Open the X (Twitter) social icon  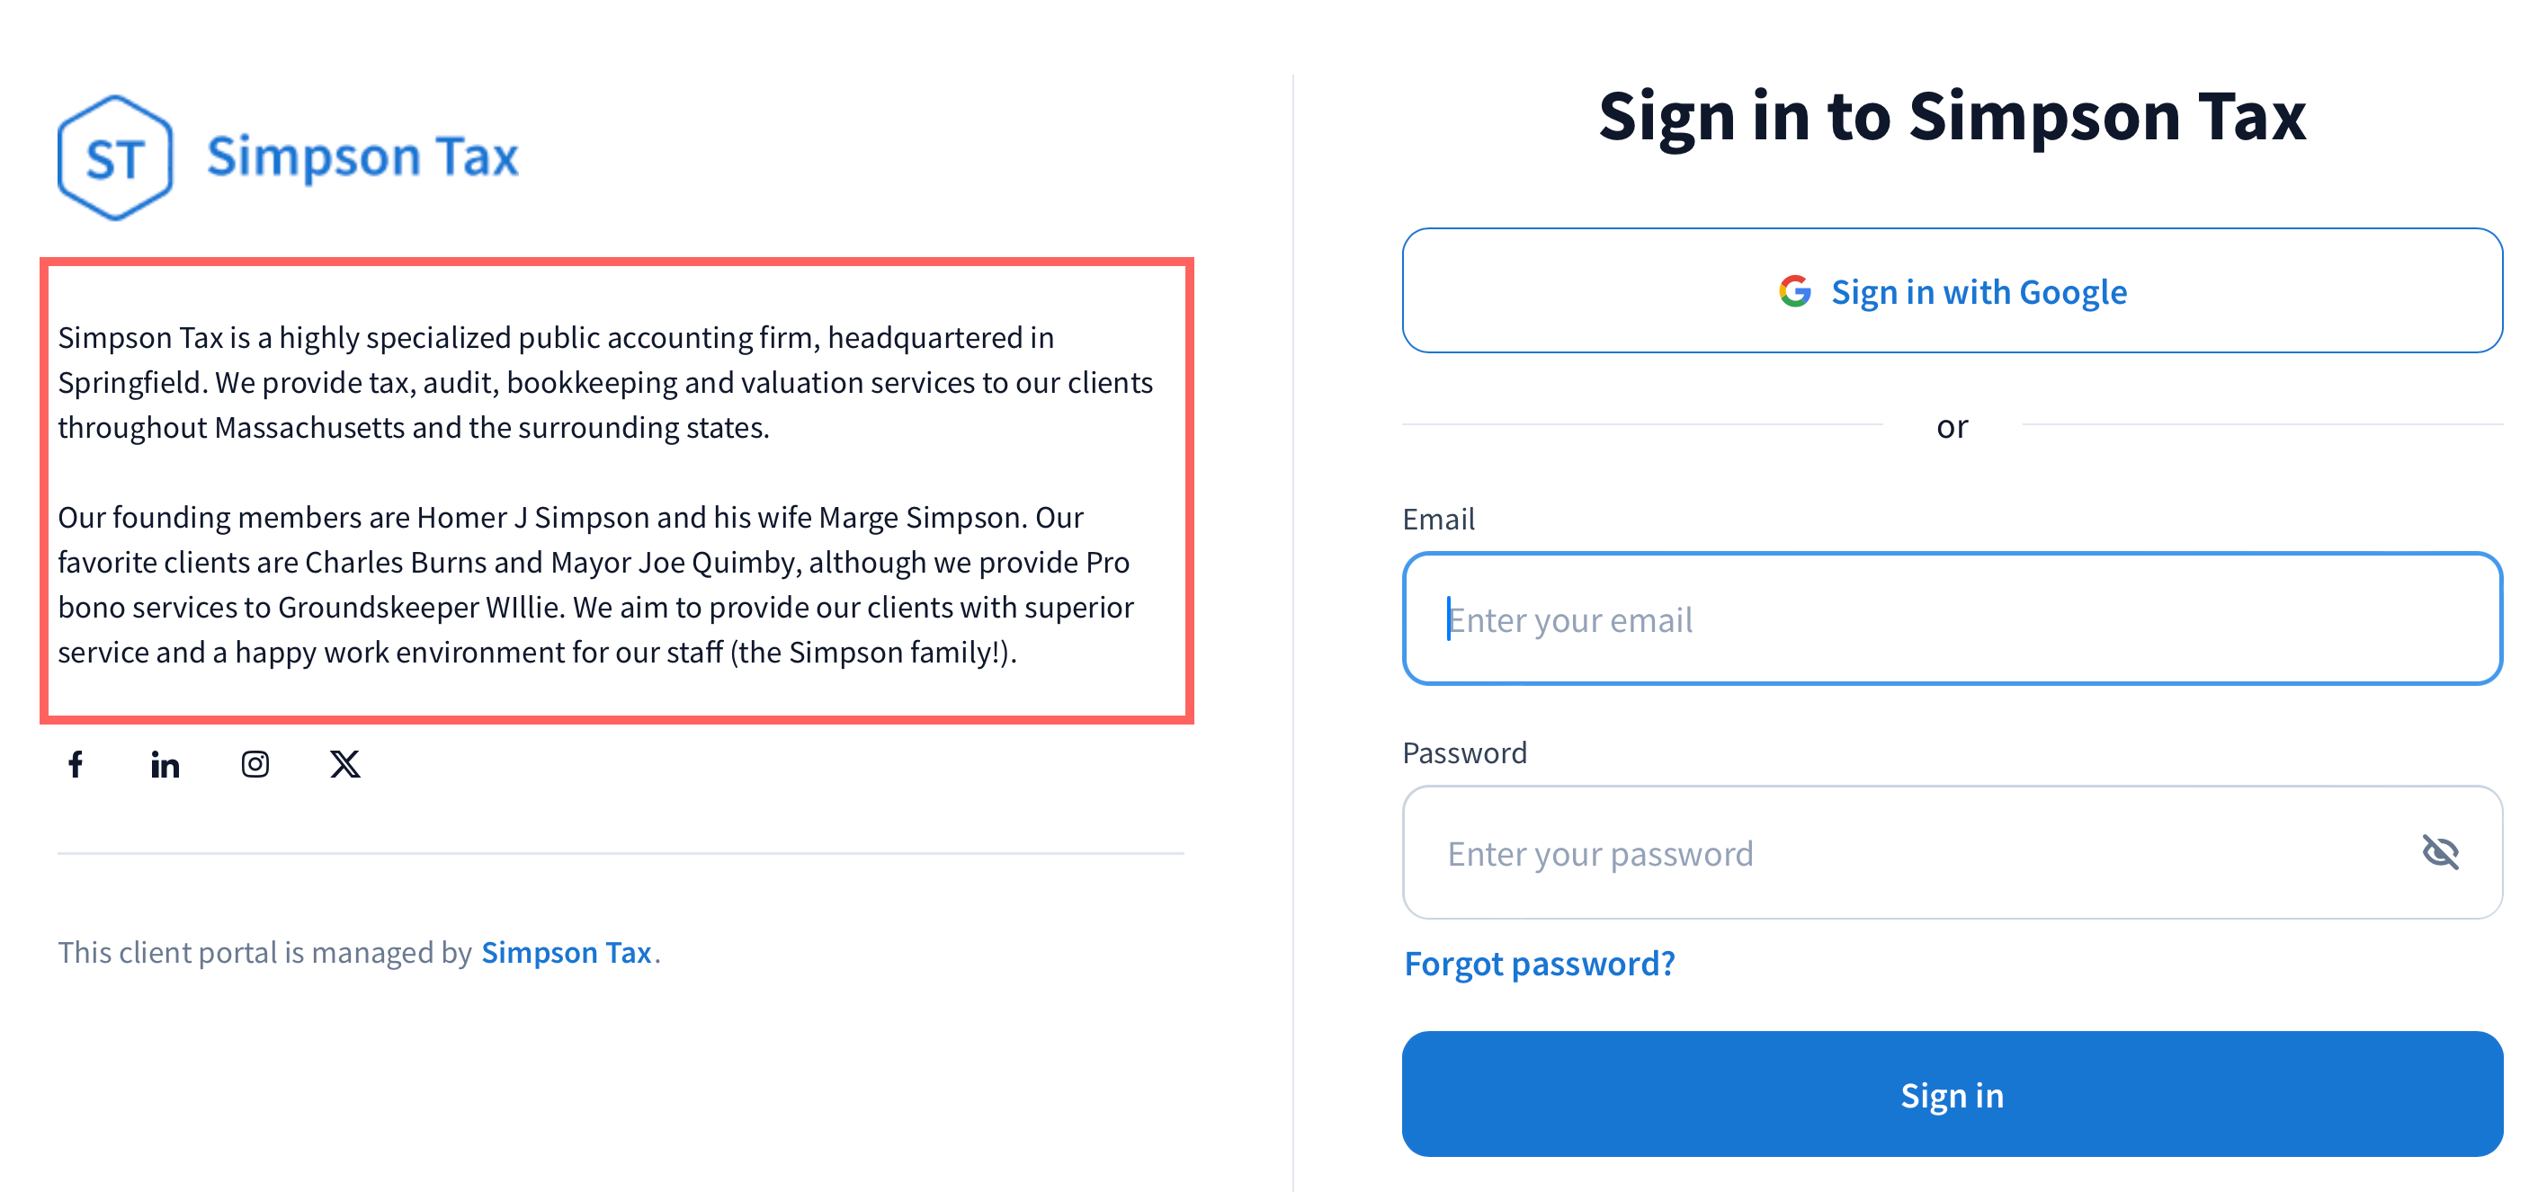tap(344, 763)
